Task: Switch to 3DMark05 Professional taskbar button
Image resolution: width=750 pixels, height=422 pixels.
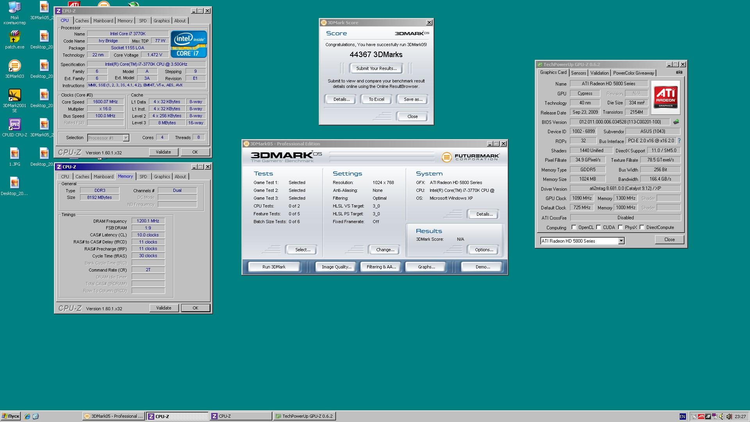Action: (x=113, y=417)
